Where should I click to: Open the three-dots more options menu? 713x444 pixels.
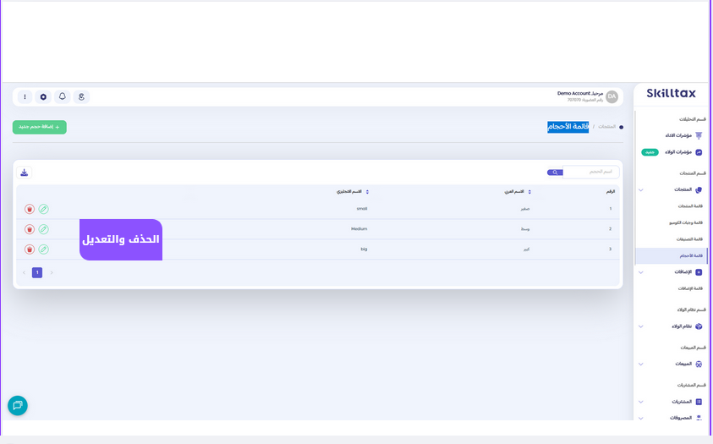pyautogui.click(x=25, y=97)
